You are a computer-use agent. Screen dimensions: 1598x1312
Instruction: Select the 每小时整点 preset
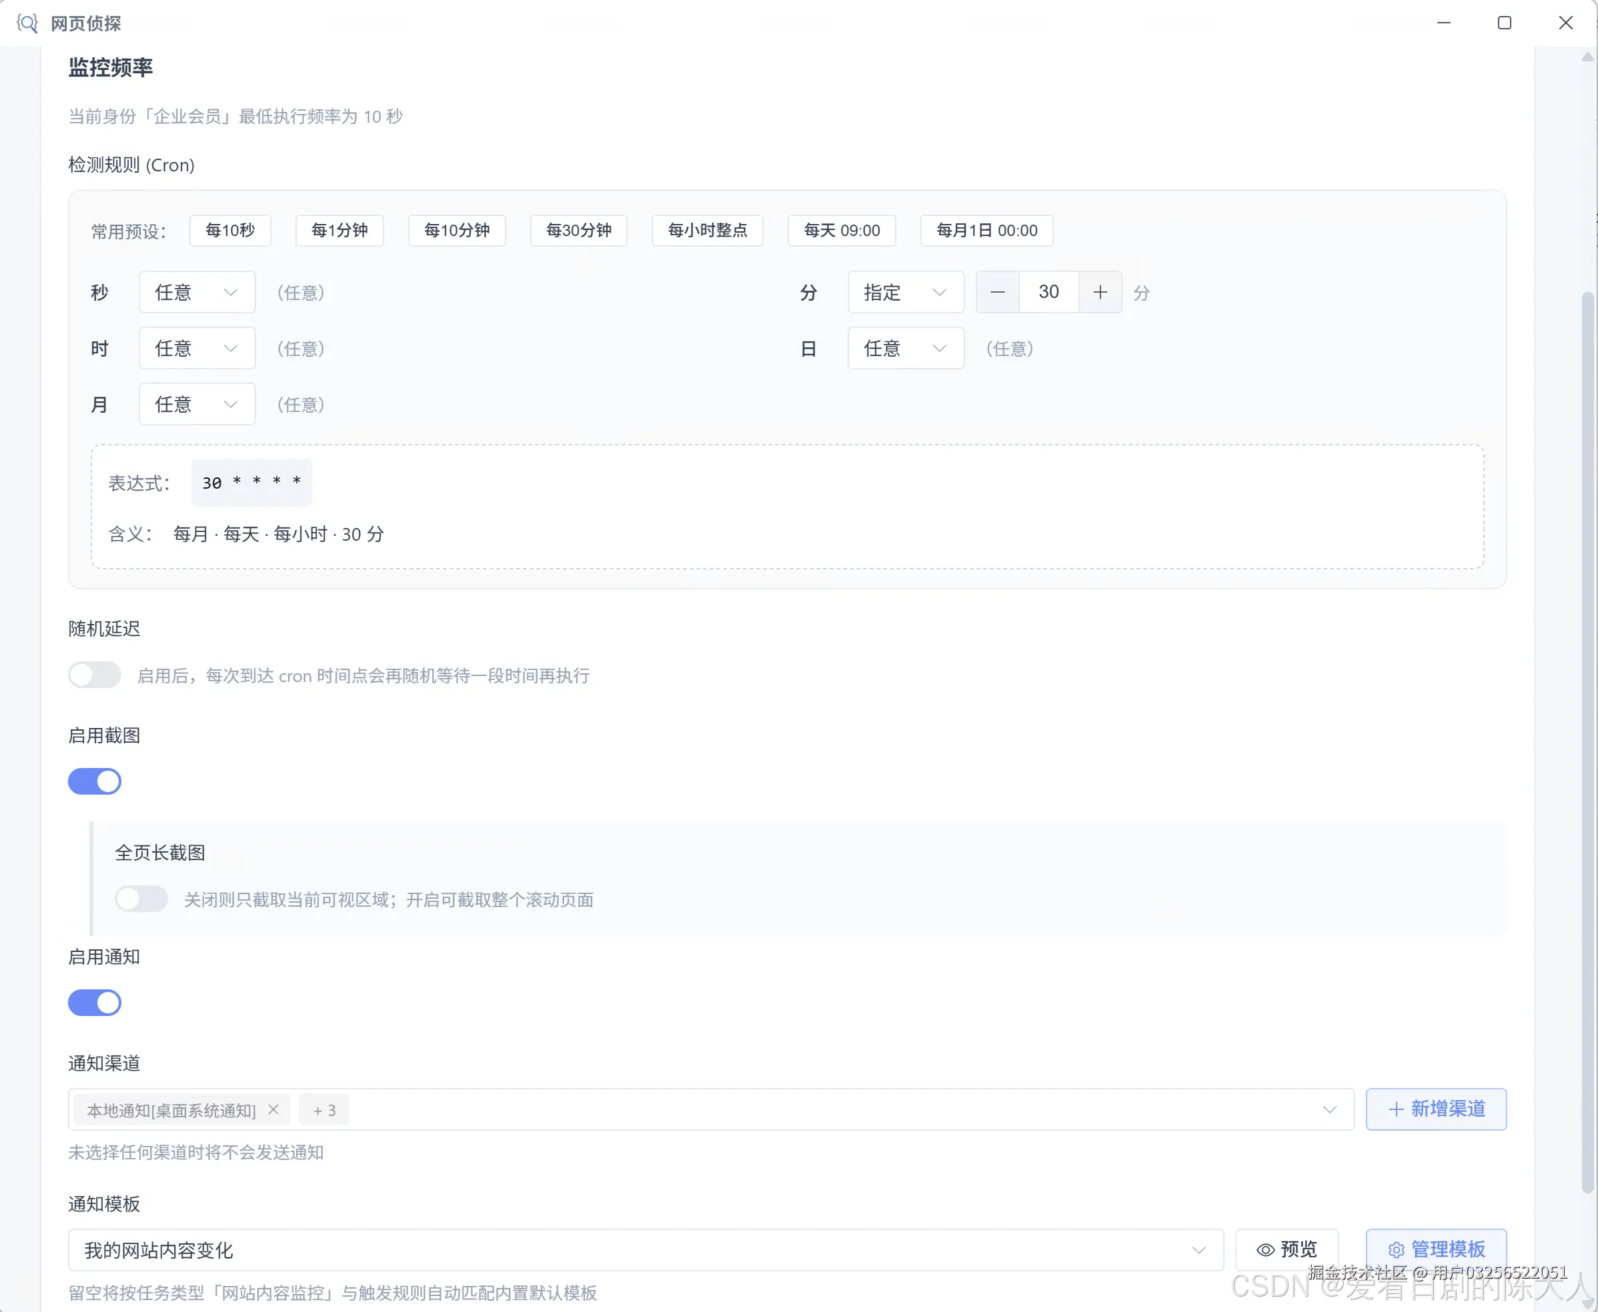tap(708, 231)
